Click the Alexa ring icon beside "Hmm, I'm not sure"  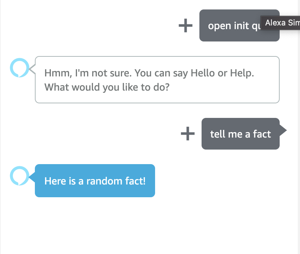pos(20,68)
